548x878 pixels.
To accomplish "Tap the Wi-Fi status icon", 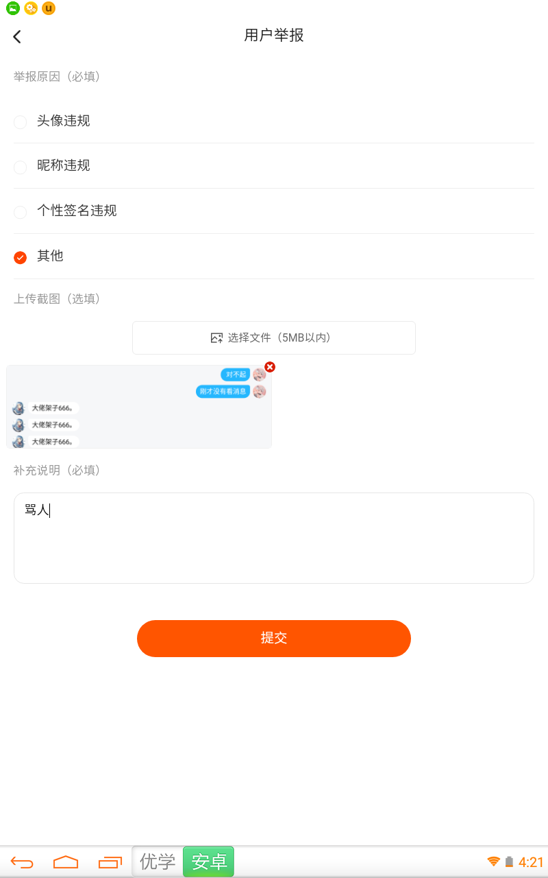I will coord(493,862).
